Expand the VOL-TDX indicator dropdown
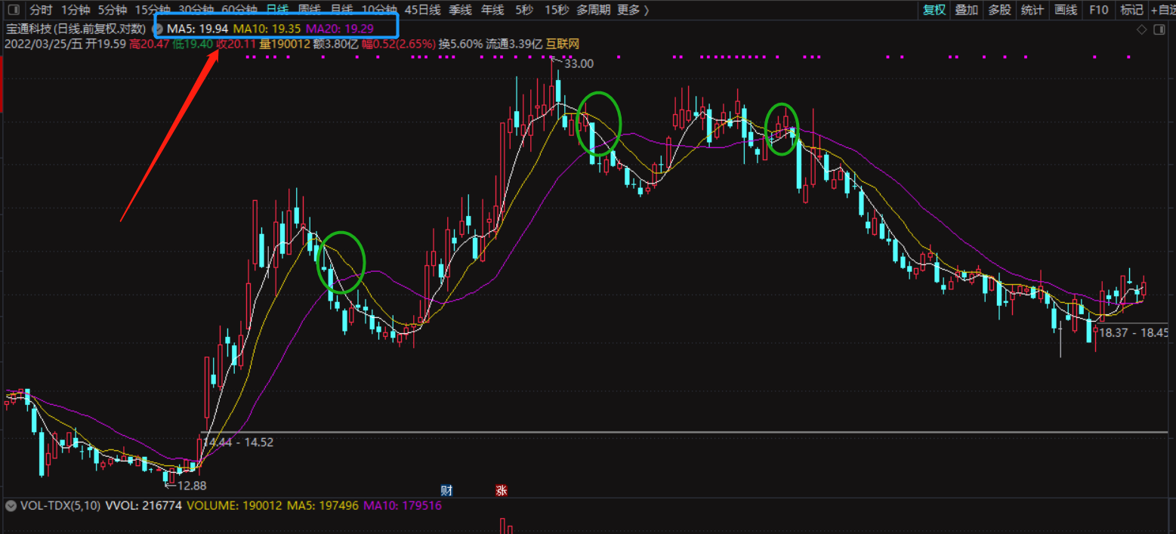 pos(11,505)
